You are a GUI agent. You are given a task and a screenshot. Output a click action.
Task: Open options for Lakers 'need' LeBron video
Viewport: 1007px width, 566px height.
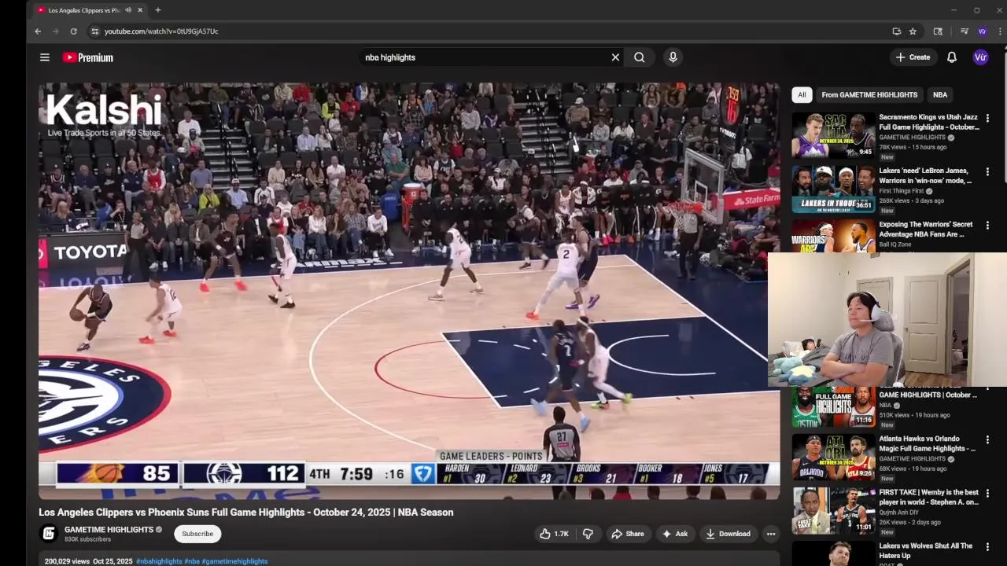coord(987,171)
